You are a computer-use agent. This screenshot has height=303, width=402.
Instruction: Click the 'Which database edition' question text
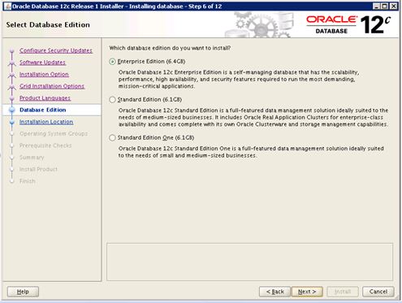tap(170, 48)
